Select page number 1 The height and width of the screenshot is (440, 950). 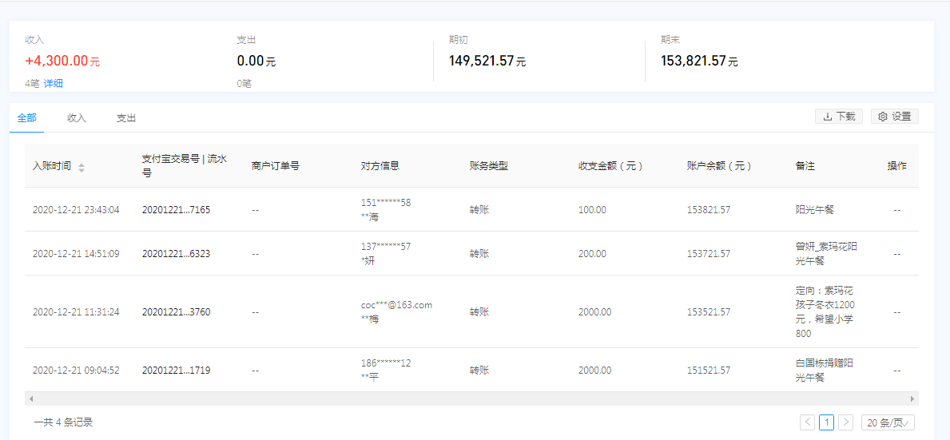click(x=826, y=422)
